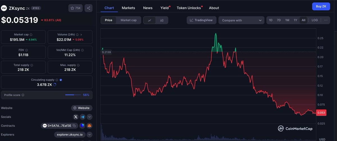The height and width of the screenshot is (141, 337).
Task: Click the 0.053 current price label
Action: coord(321,113)
